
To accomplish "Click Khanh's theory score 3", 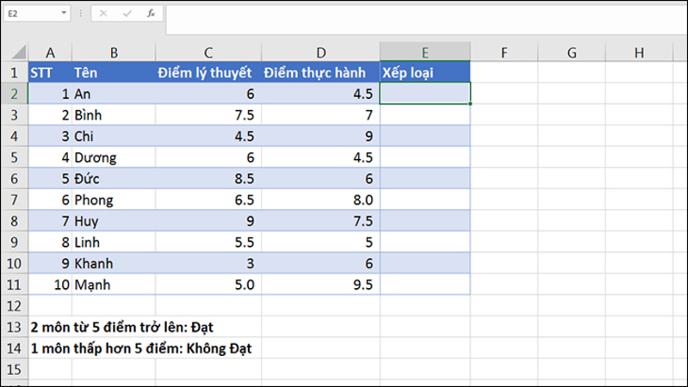I will click(x=208, y=263).
